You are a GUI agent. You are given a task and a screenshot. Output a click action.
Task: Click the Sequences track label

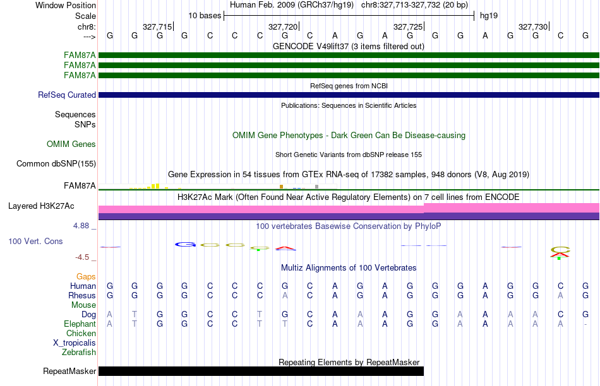[x=75, y=114]
